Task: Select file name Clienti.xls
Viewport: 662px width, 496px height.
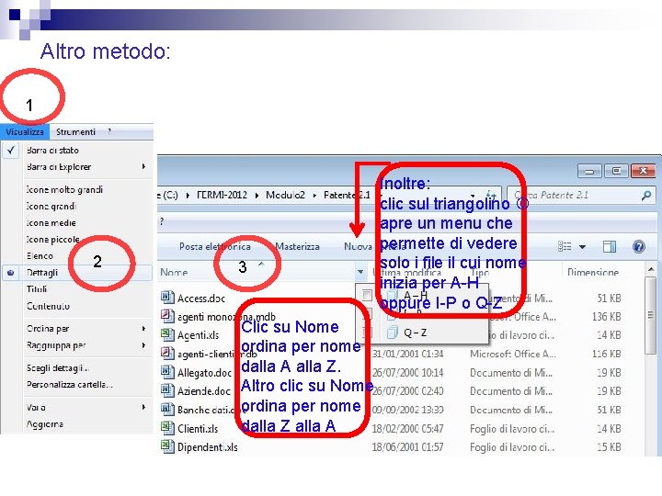Action: 198,429
